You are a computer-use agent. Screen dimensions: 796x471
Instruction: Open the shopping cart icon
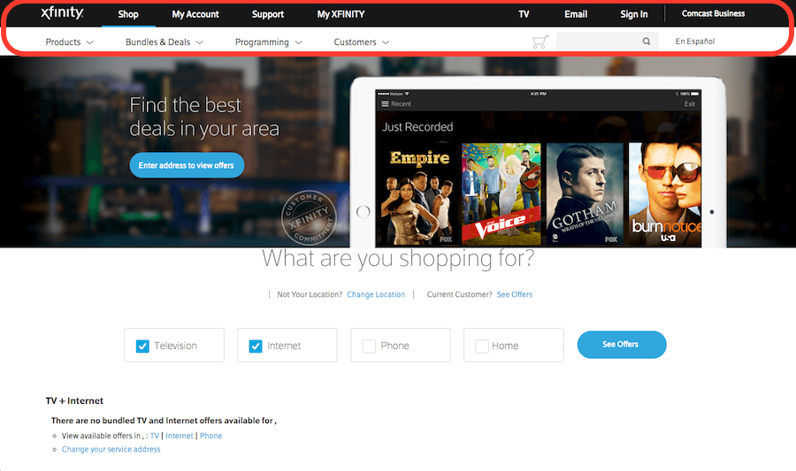click(x=540, y=42)
